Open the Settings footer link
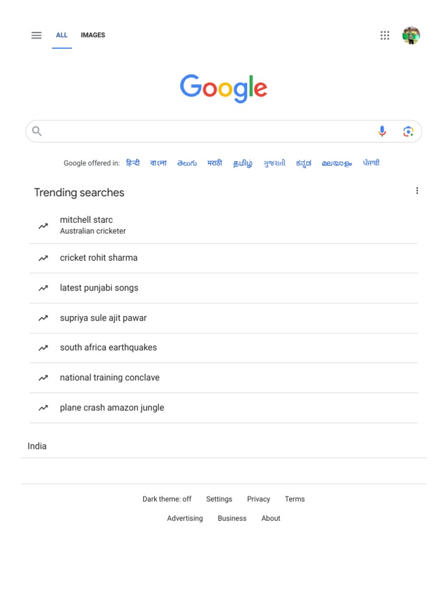This screenshot has height=596, width=447. (x=219, y=499)
